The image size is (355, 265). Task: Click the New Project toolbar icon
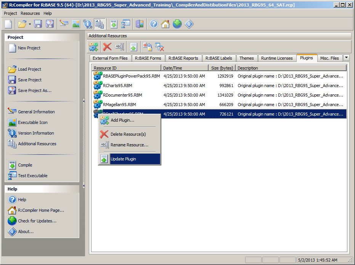8,24
